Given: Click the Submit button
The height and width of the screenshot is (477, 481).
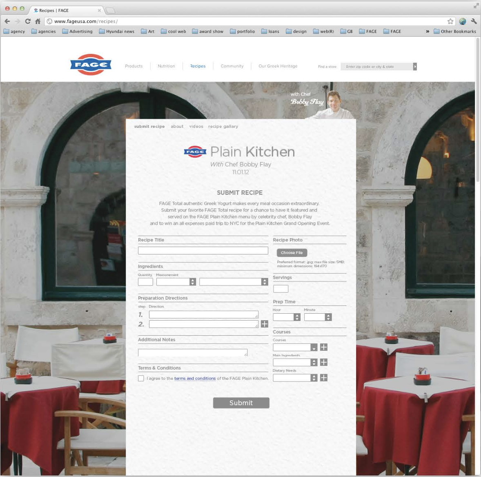Looking at the screenshot, I should click(x=241, y=403).
